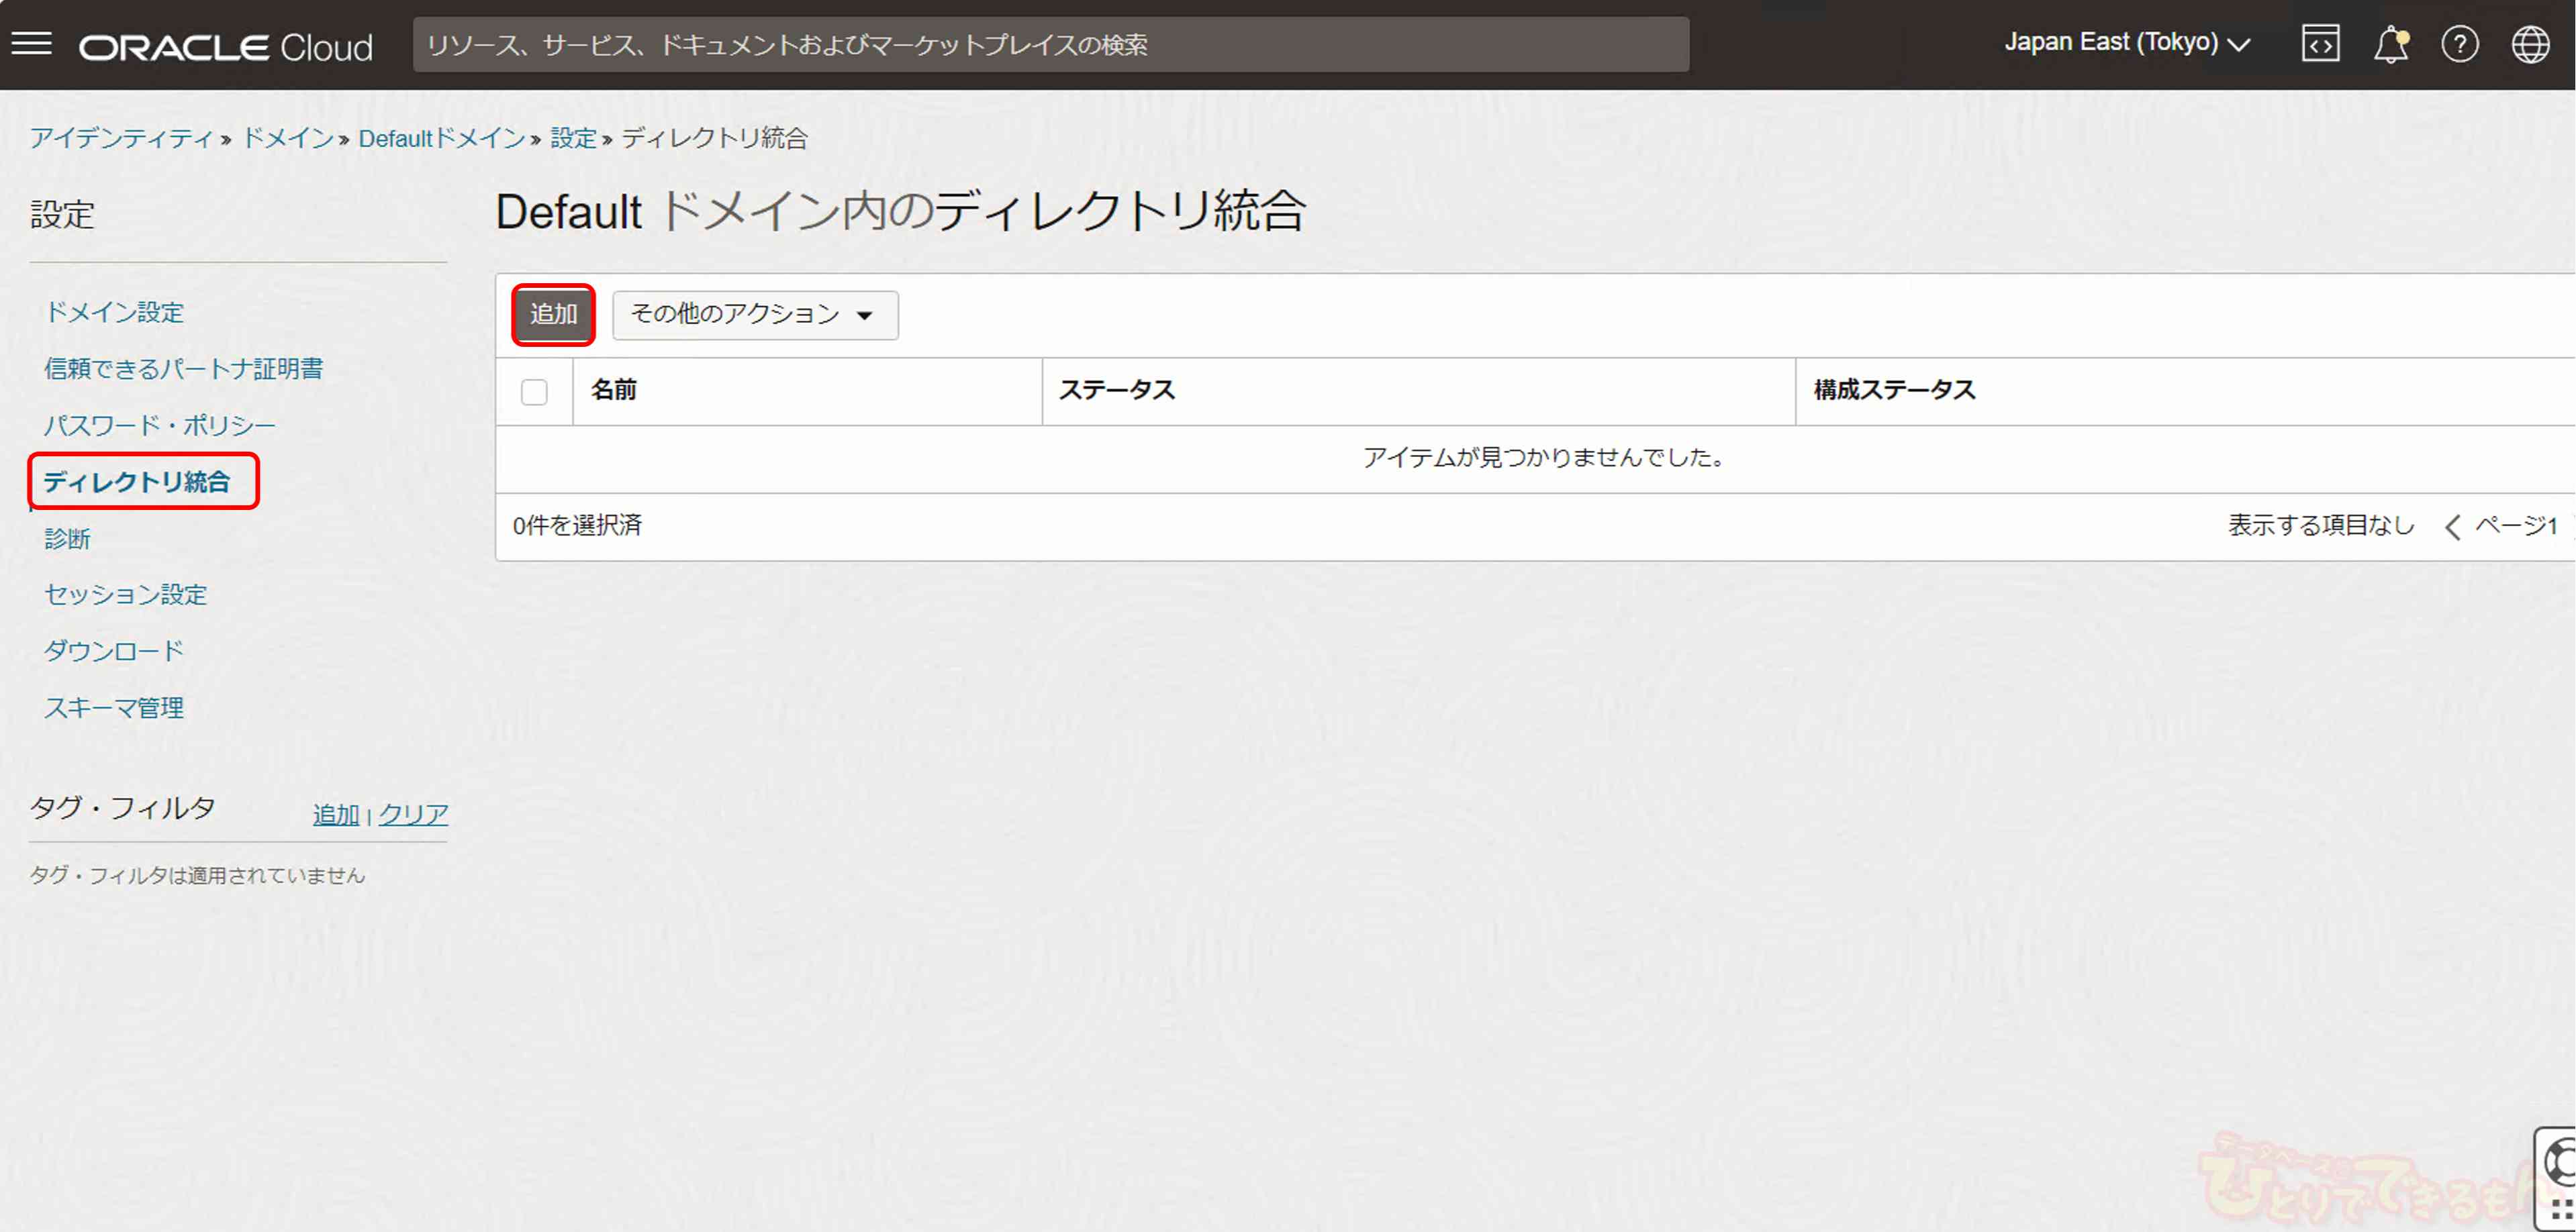Viewport: 2576px width, 1232px height.
Task: Select ドメイン設定 in the settings menu
Action: pyautogui.click(x=114, y=313)
